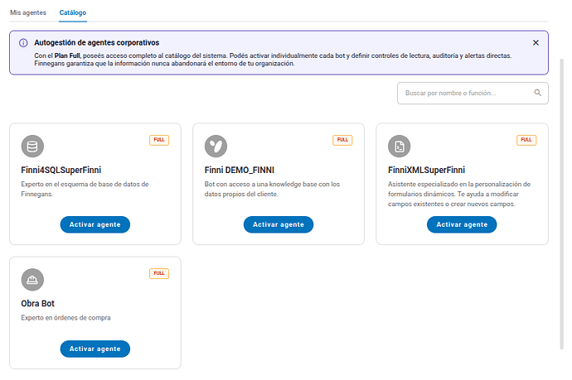Click FULL badge on FinniXMLSuperFinni card
The image size is (572, 380).
point(526,140)
